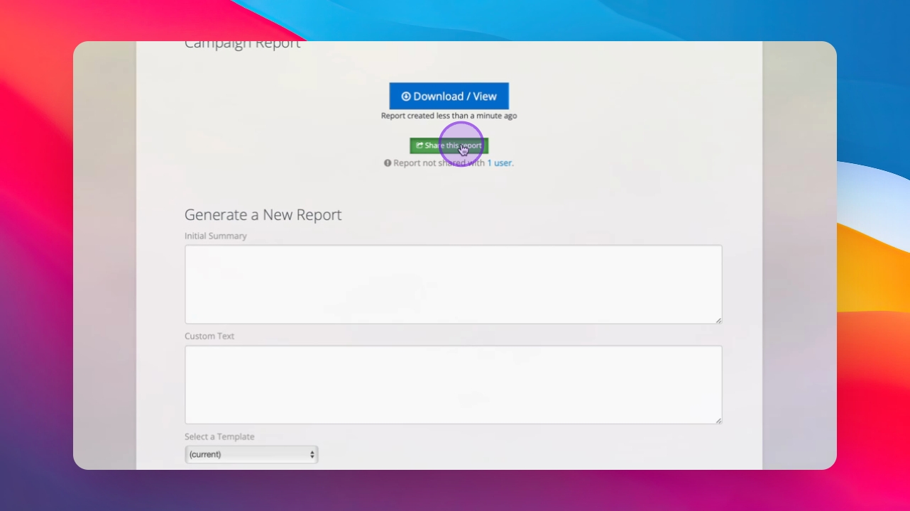910x511 pixels.
Task: Click the resize handle of Custom Text box
Action: 718,420
